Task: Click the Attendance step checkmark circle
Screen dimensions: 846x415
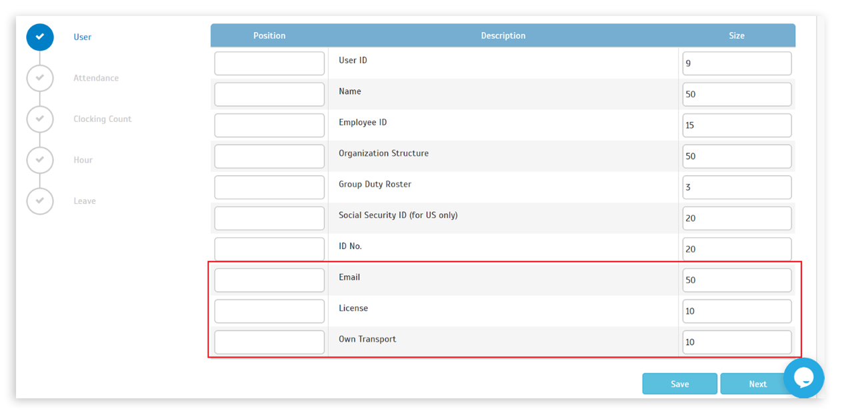Action: click(40, 78)
